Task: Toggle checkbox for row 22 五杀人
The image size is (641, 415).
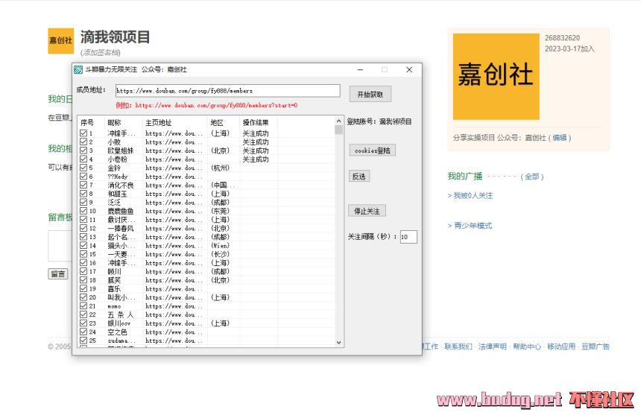Action: pos(83,314)
